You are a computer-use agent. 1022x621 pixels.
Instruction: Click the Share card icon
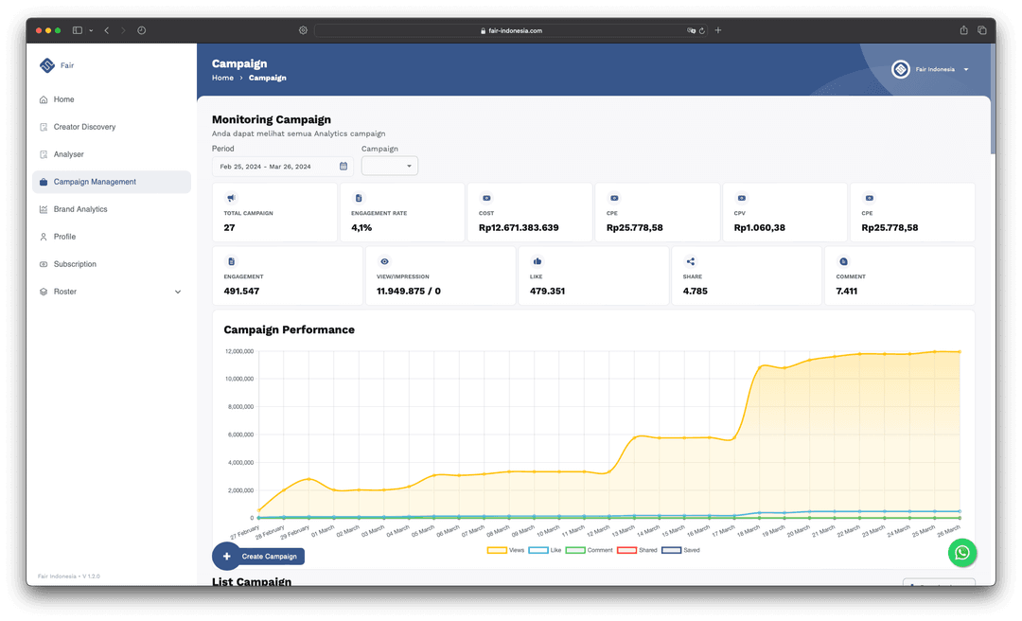click(691, 261)
